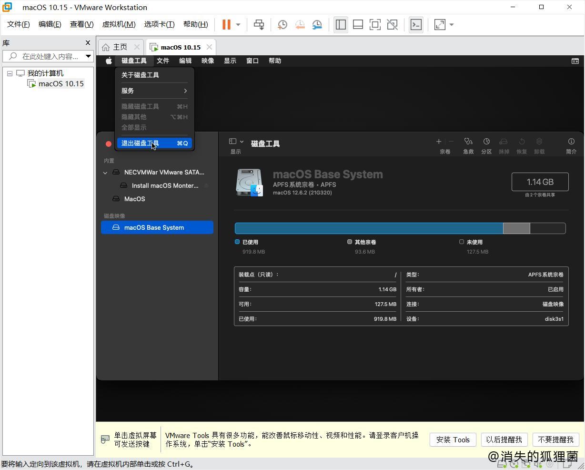Image resolution: width=585 pixels, height=470 pixels.
Task: Close the macOS 10.15 tab X
Action: (209, 47)
